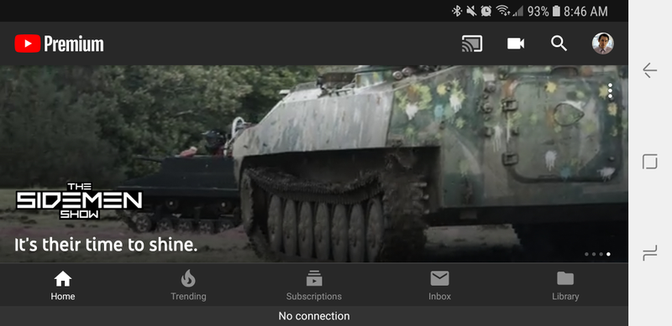Tap the Android back navigation button
The image size is (672, 326).
click(x=649, y=70)
